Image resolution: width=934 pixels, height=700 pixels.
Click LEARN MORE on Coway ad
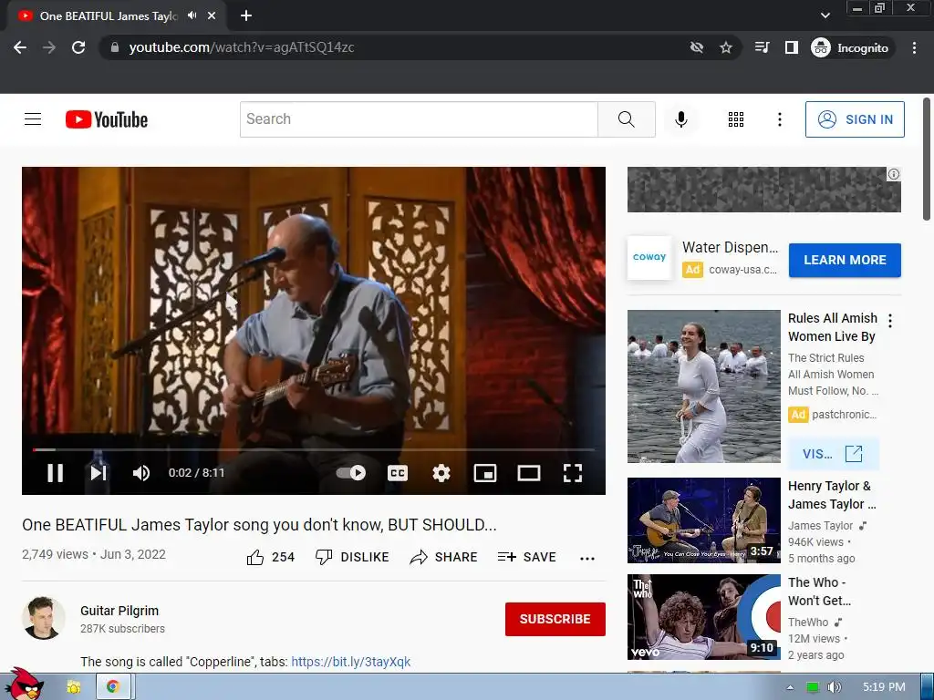845,260
